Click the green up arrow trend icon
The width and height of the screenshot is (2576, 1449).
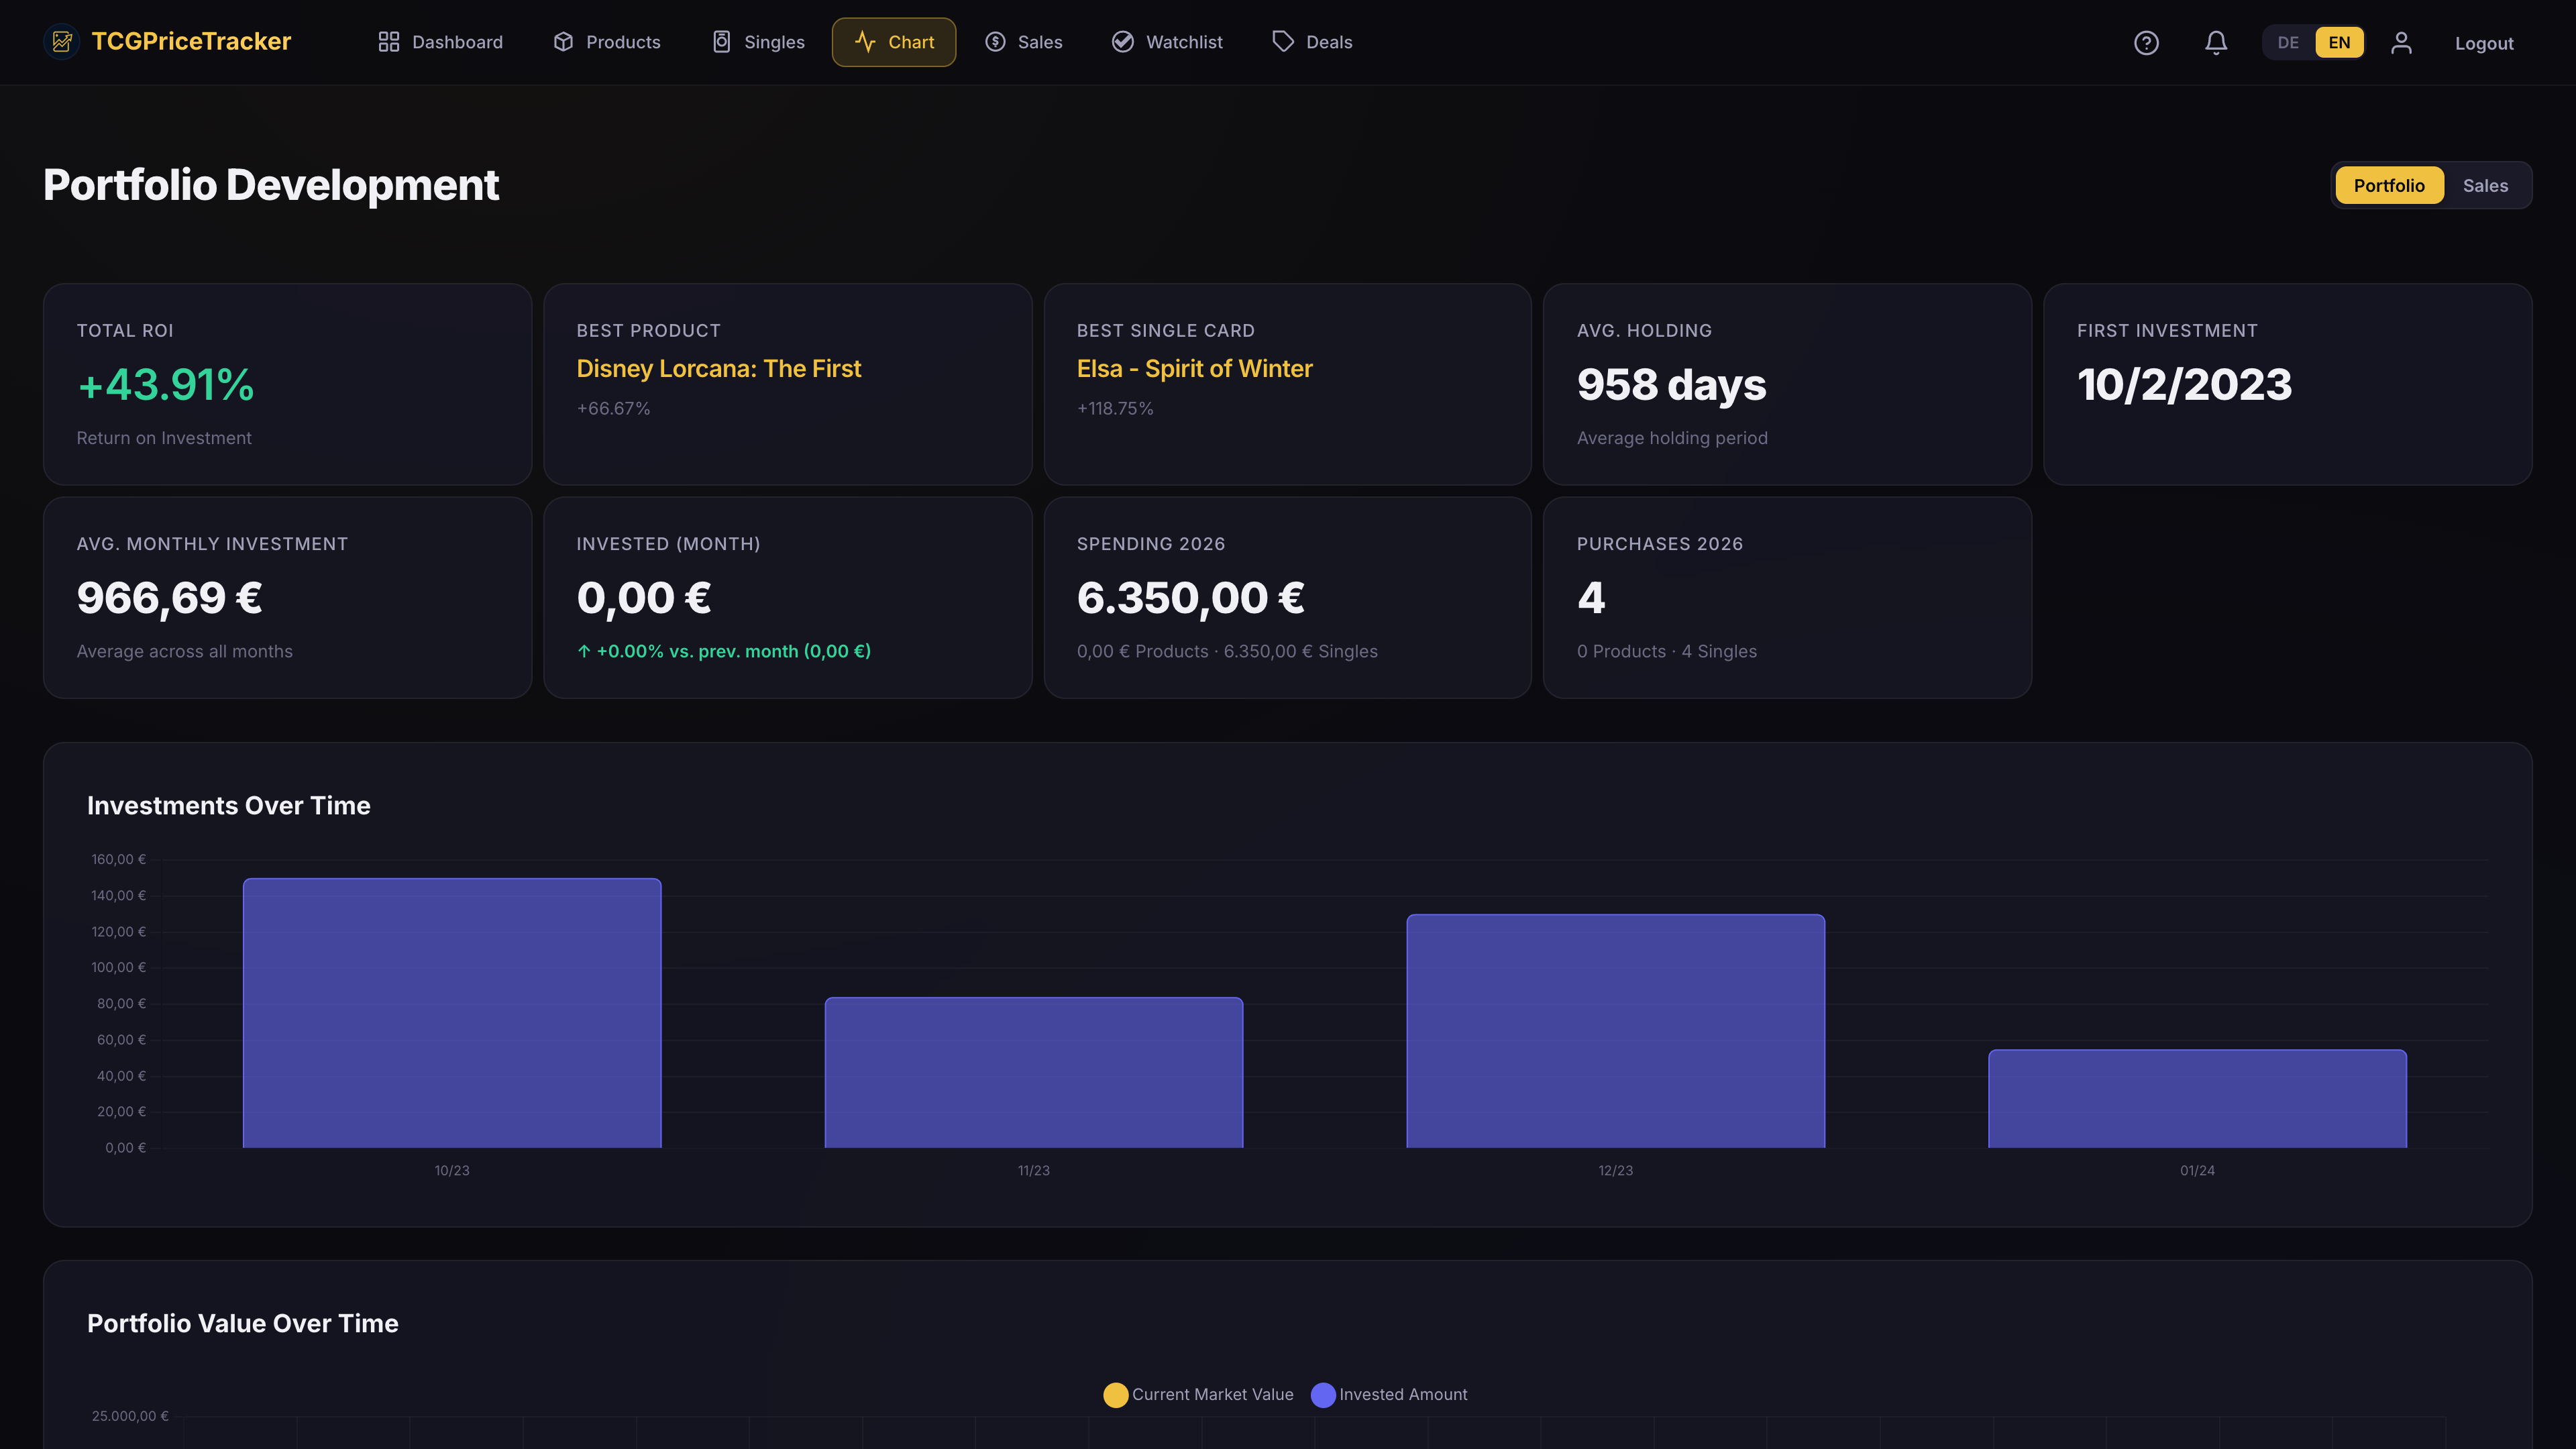(584, 651)
